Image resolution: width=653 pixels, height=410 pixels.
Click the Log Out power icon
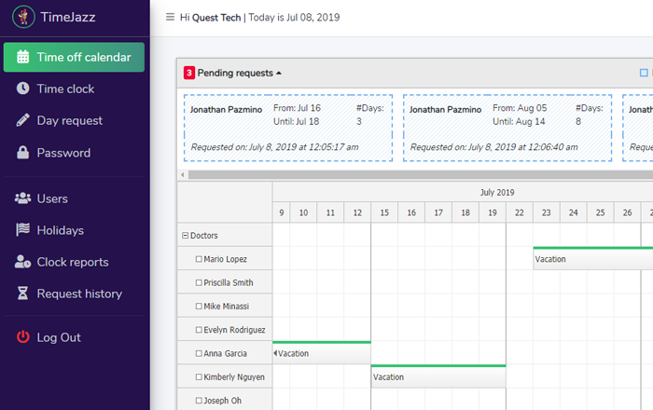pos(22,337)
